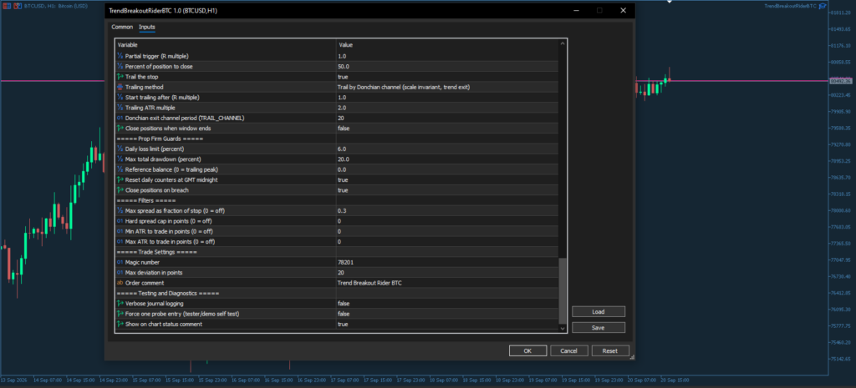Click the icon beside Start trailing after (R multiple)

pos(120,98)
